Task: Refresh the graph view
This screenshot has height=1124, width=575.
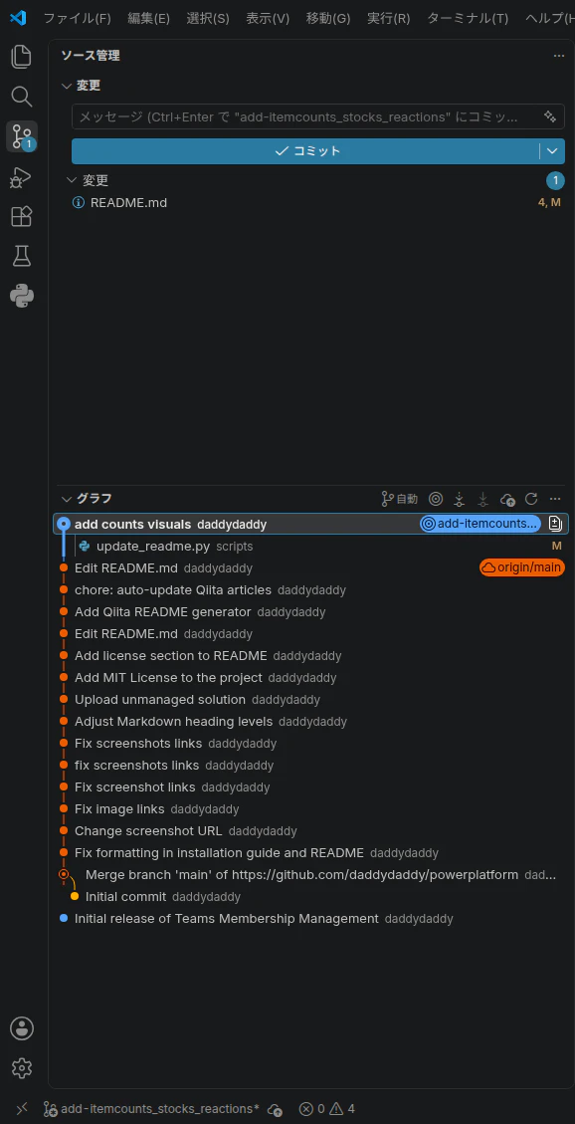Action: point(531,499)
